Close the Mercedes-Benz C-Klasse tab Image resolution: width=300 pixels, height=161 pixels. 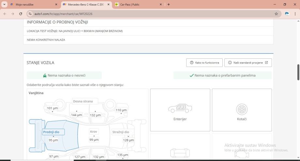coord(108,4)
